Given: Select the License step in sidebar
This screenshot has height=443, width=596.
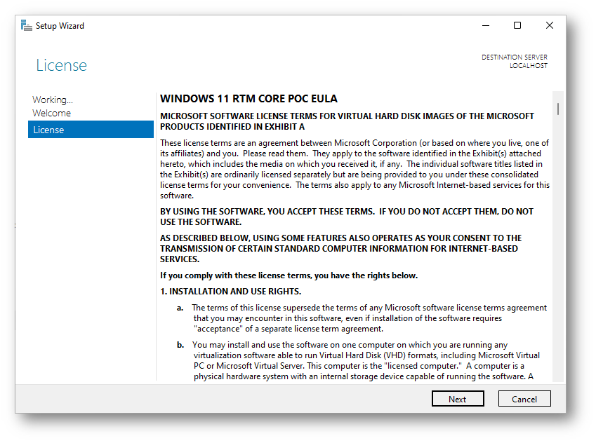Looking at the screenshot, I should (x=91, y=130).
